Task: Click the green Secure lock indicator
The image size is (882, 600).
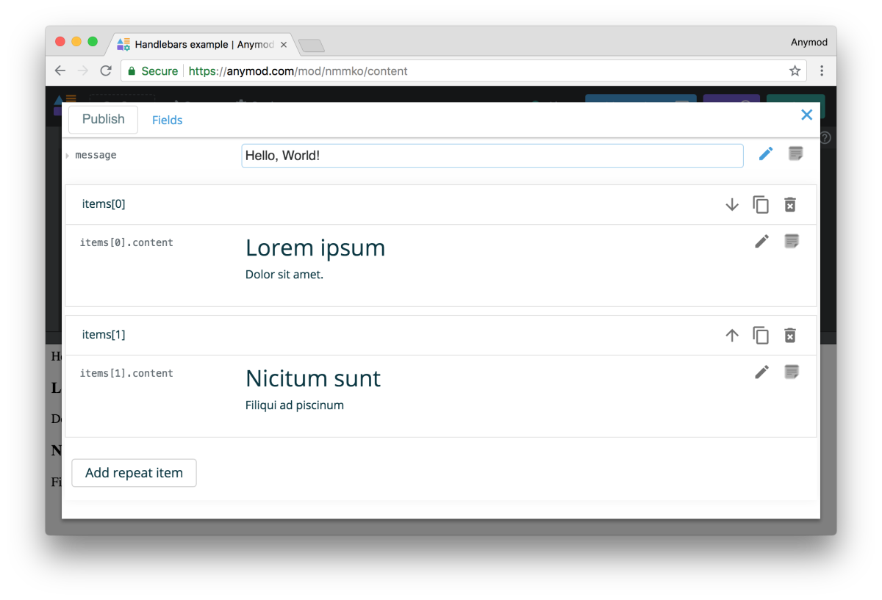Action: (153, 71)
